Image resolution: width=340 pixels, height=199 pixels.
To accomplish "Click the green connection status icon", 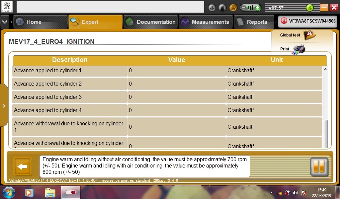I will click(x=310, y=8).
